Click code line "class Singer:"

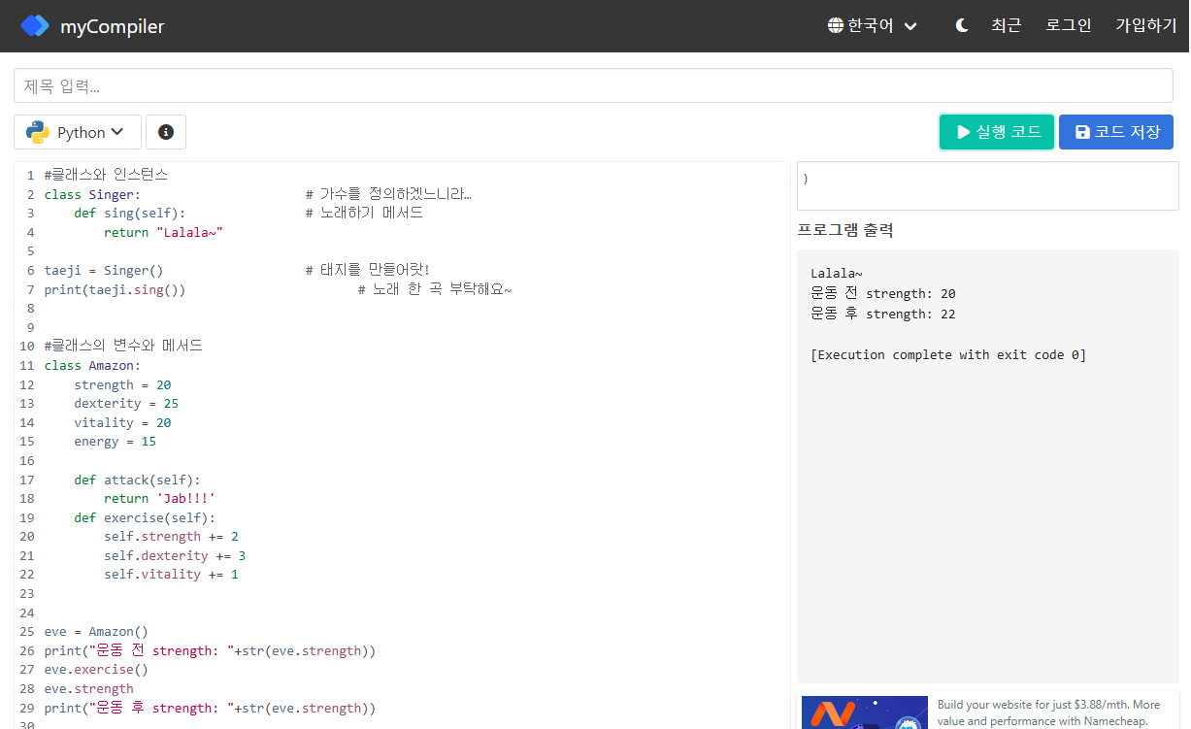[92, 194]
